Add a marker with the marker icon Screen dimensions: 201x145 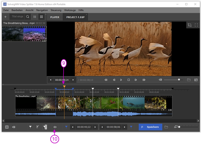tap(30, 127)
